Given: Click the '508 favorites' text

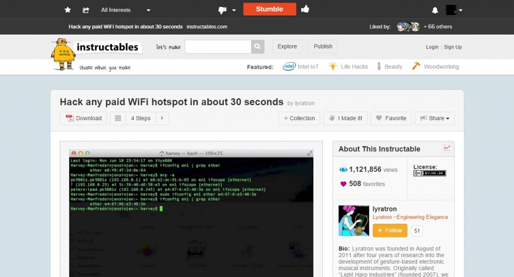Looking at the screenshot, I should (x=367, y=184).
